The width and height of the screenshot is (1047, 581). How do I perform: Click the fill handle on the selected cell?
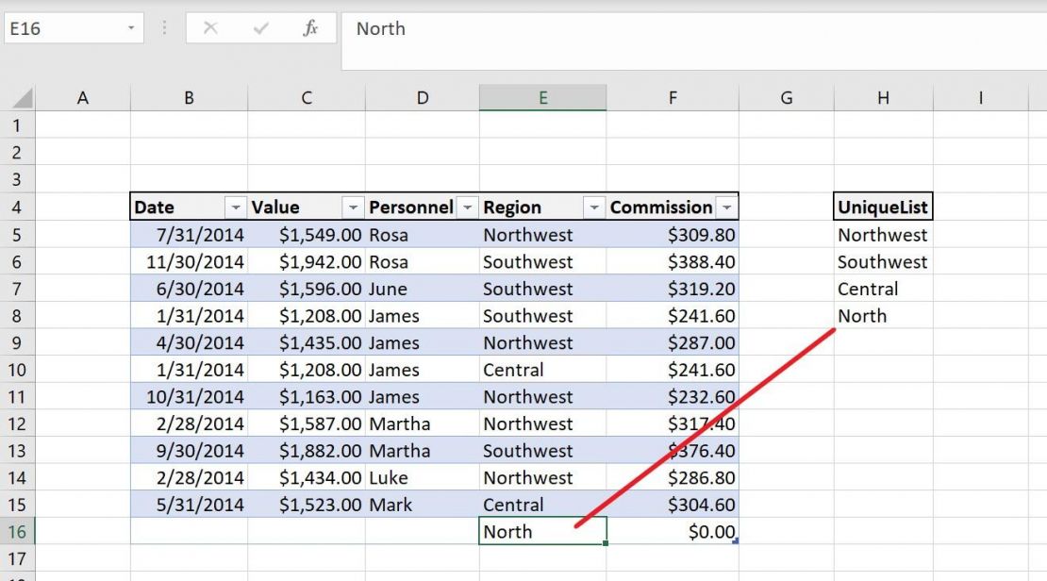click(607, 545)
